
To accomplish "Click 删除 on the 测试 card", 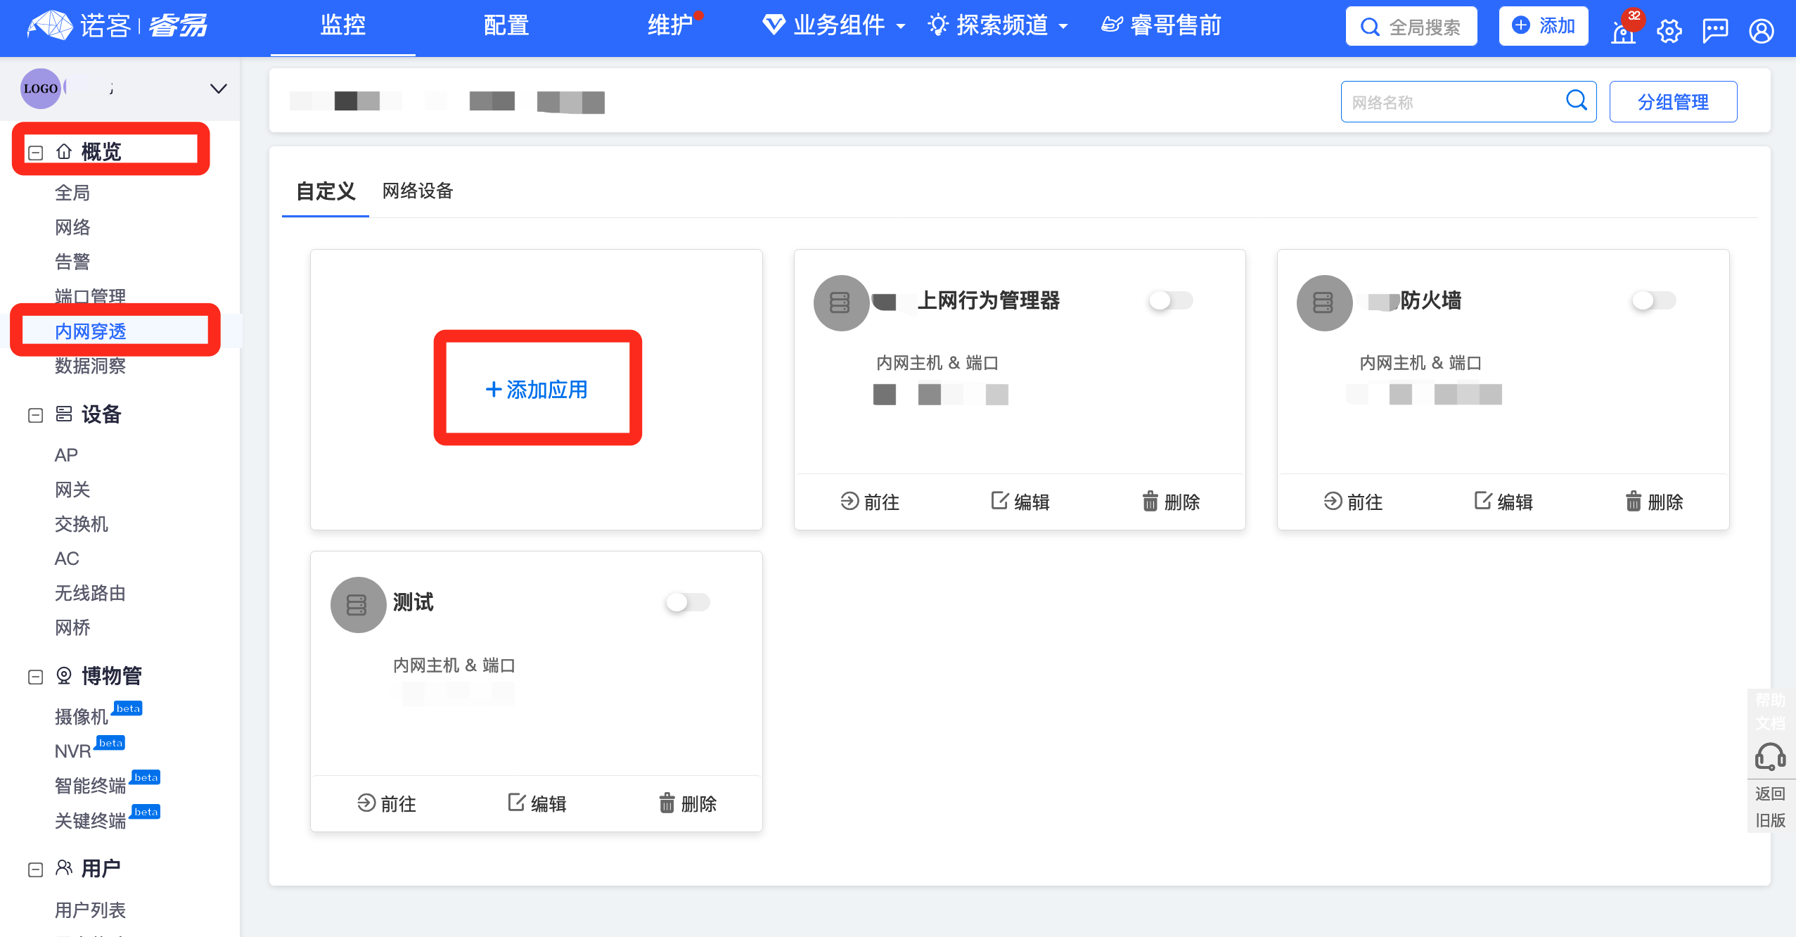I will (x=688, y=803).
